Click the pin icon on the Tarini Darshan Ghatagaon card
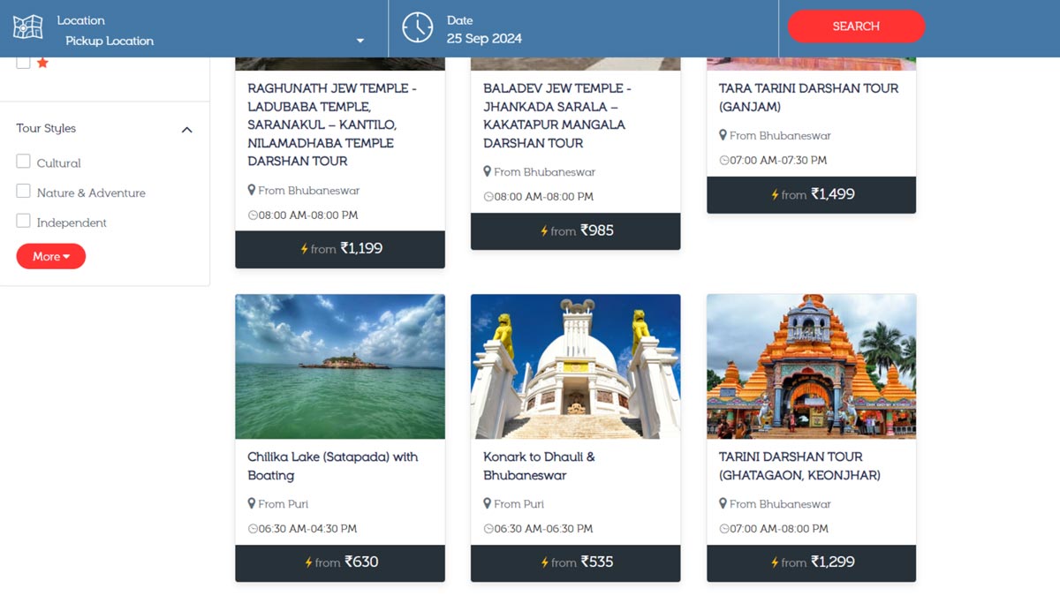This screenshot has height=596, width=1060. coord(724,503)
